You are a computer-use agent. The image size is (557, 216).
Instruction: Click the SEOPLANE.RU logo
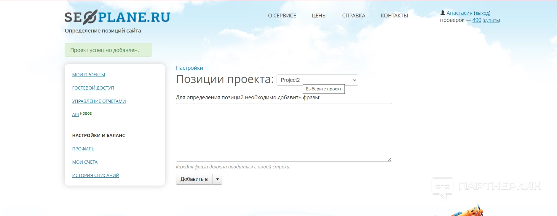pos(117,17)
